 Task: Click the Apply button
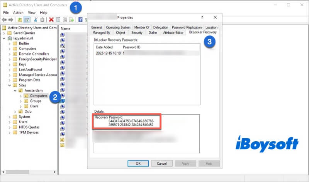click(x=185, y=164)
